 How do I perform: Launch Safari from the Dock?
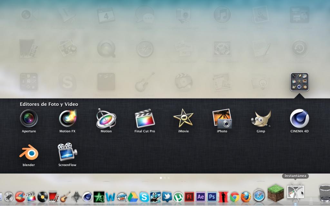pyautogui.click(x=259, y=195)
